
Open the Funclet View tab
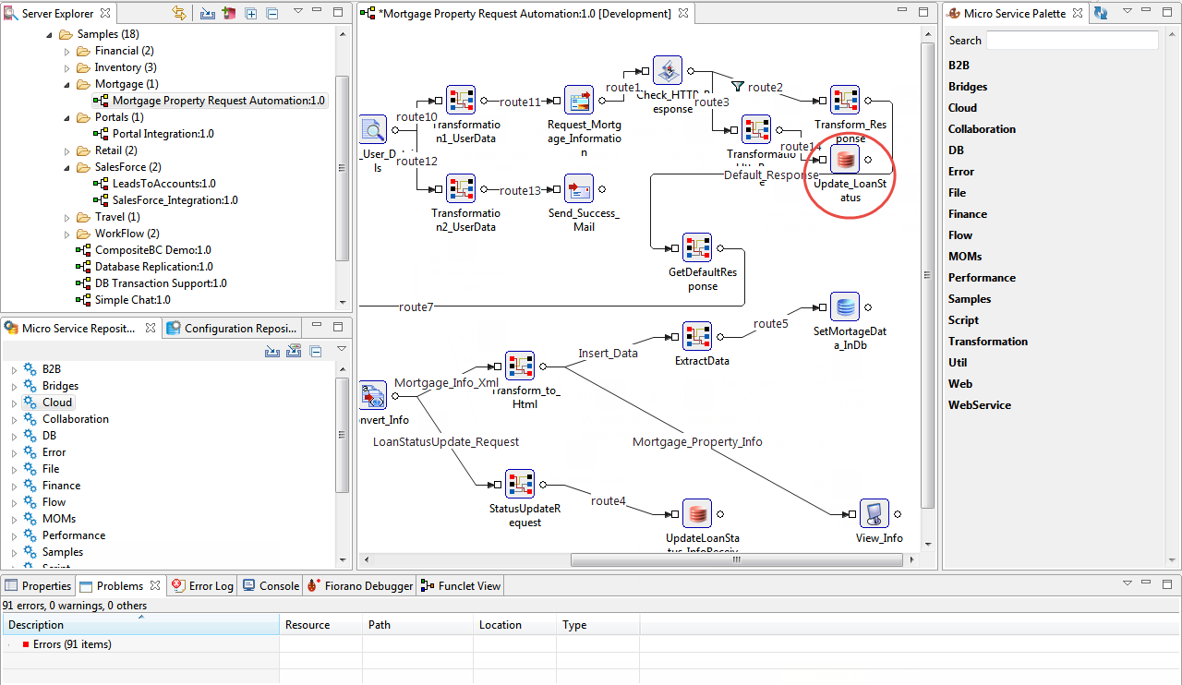(461, 585)
